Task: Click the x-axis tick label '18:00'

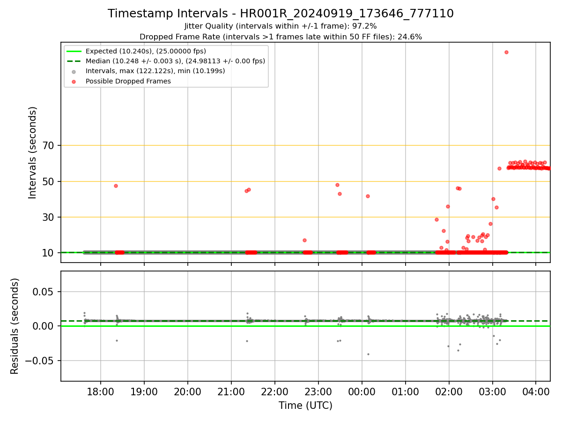Action: click(100, 392)
